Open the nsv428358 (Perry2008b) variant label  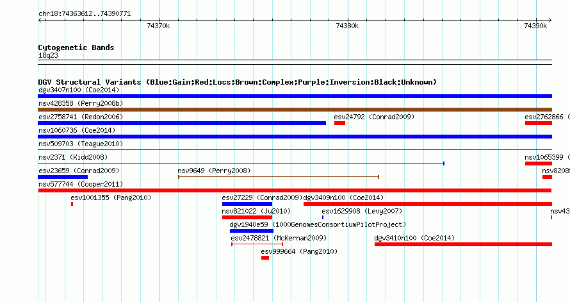pos(81,103)
